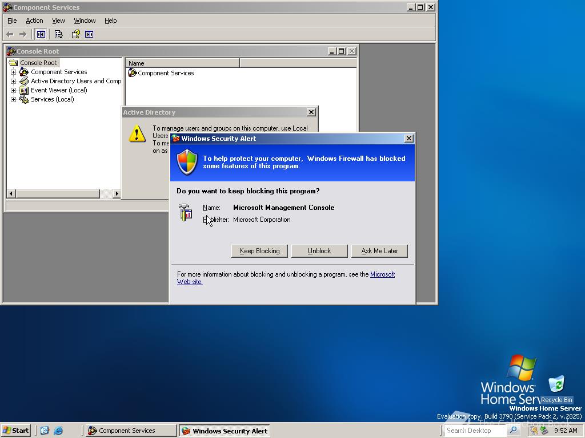Close the Windows Security Alert dialog
The image size is (585, 438).
pyautogui.click(x=409, y=139)
